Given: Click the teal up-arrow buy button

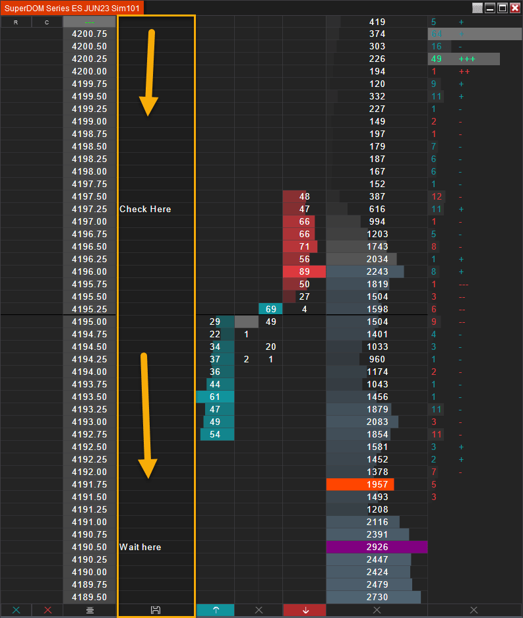Looking at the screenshot, I should [x=216, y=610].
